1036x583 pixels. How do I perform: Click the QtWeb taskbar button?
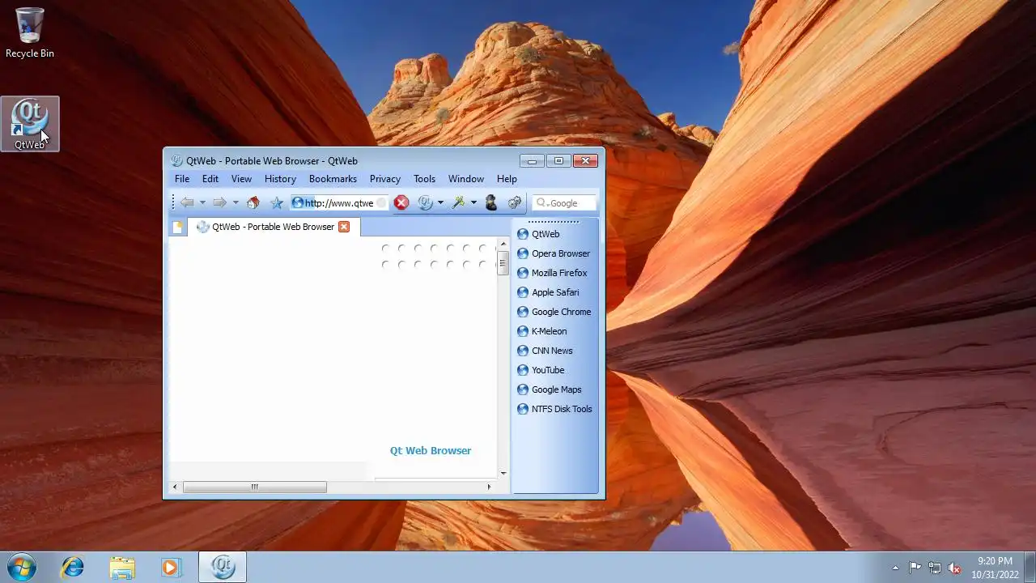click(x=223, y=567)
